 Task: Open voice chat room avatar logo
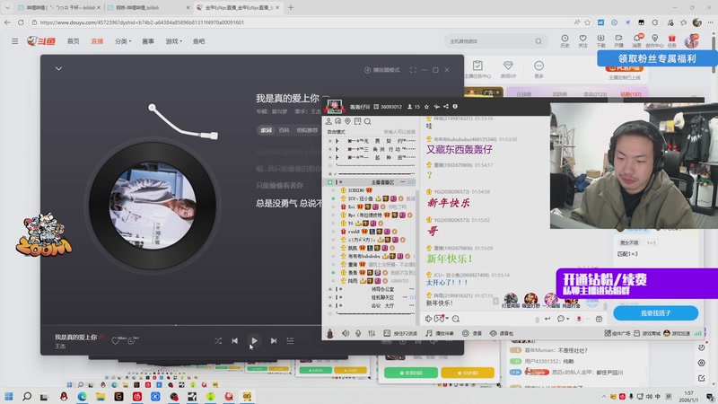[x=335, y=106]
